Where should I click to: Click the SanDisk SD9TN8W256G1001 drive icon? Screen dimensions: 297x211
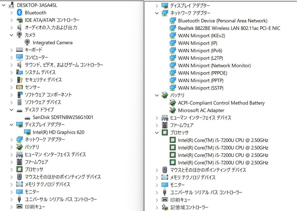click(27, 117)
